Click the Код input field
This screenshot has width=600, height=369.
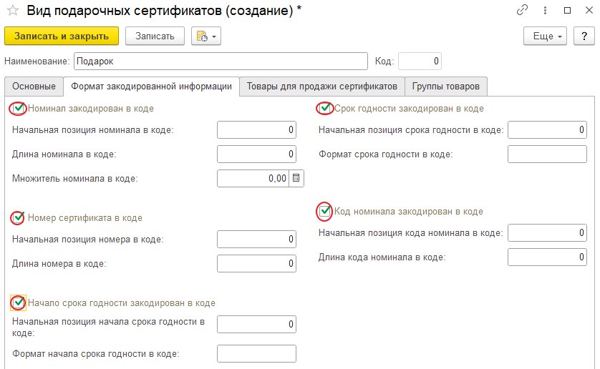[x=420, y=62]
